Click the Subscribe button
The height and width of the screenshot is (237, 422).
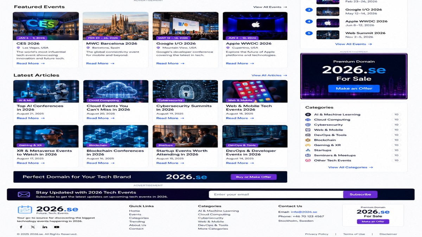pyautogui.click(x=360, y=195)
